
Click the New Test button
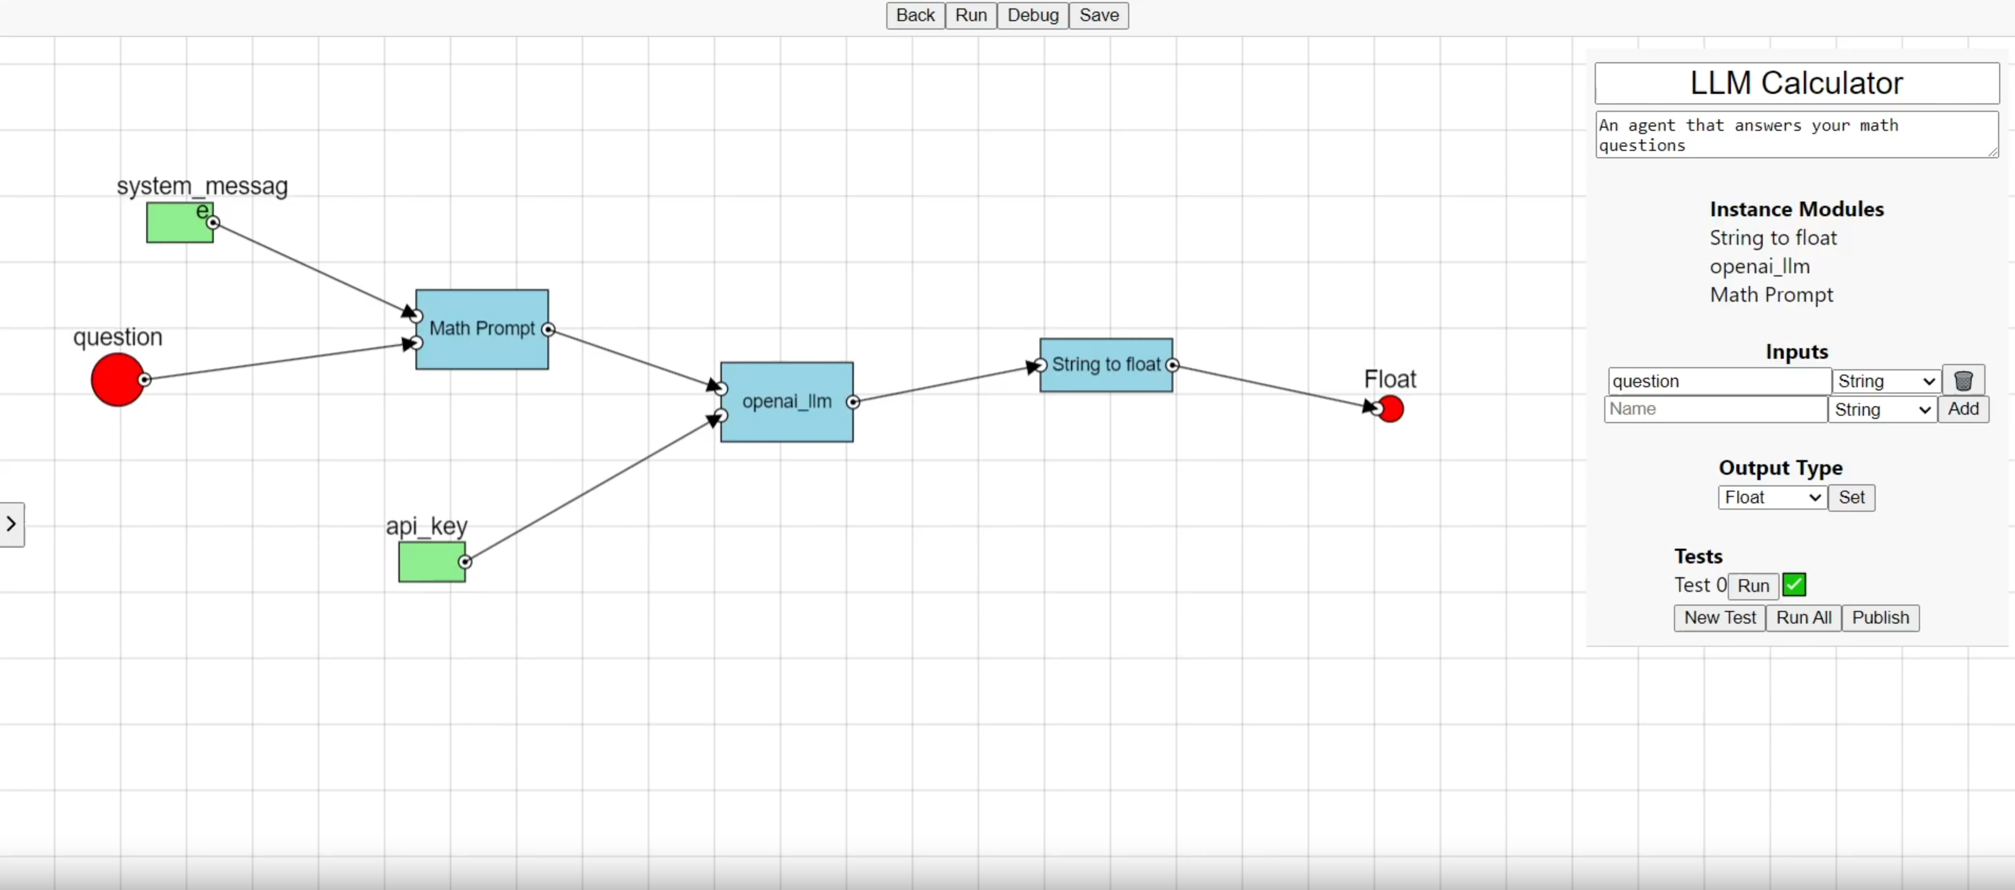(x=1718, y=617)
